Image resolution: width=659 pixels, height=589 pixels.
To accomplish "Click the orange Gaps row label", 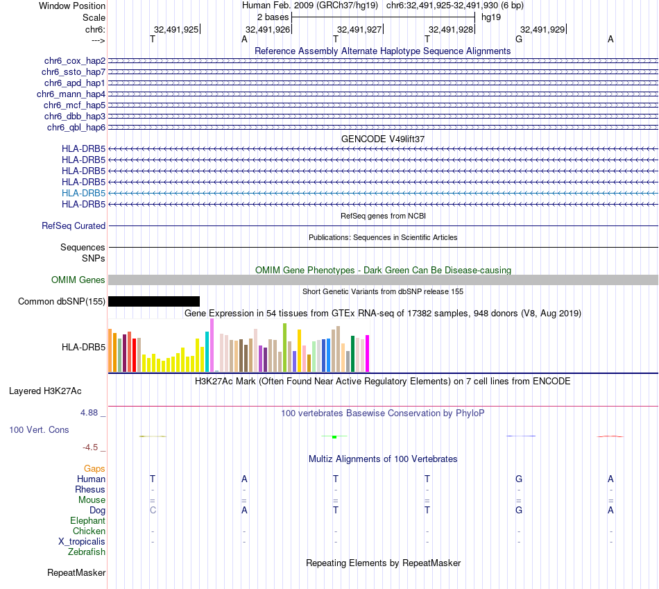I will coord(94,469).
